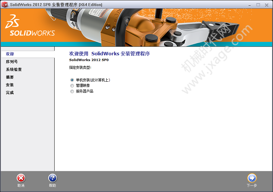
Task: Close the installer window
Action: 267,5
